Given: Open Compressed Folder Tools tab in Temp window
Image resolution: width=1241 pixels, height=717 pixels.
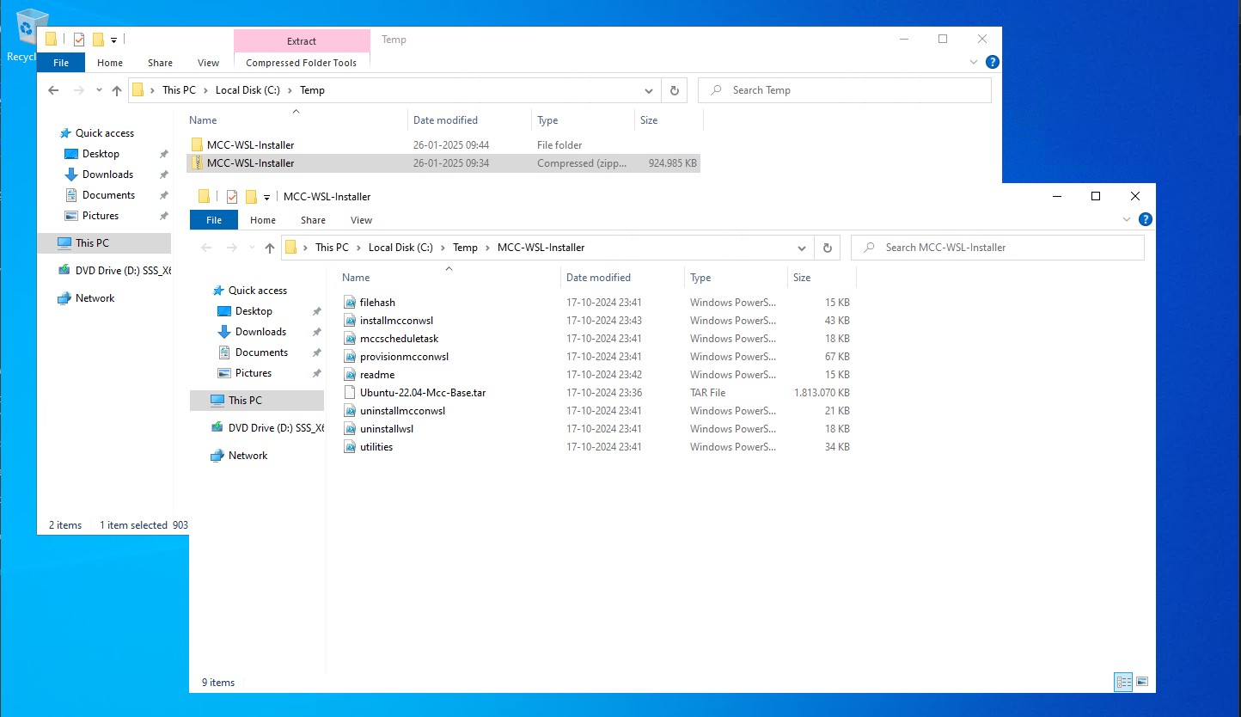Looking at the screenshot, I should point(301,63).
